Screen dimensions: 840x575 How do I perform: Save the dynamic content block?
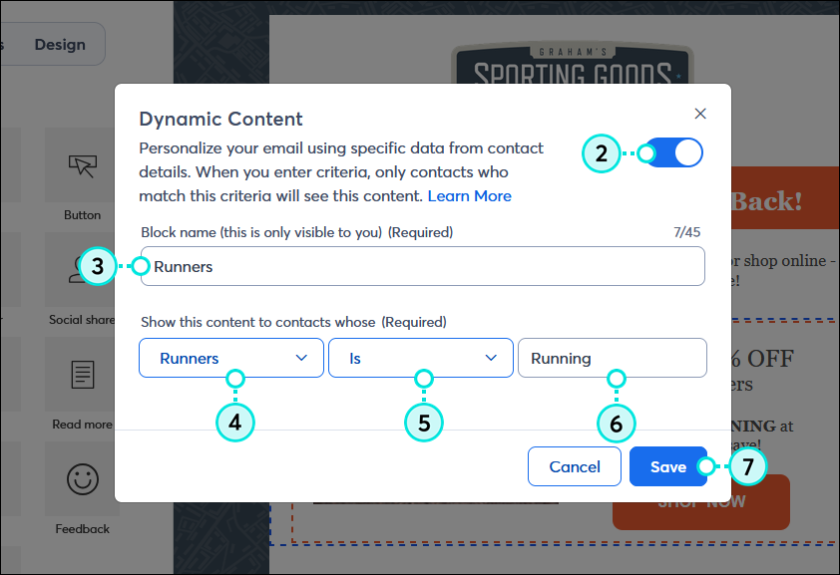[x=668, y=466]
